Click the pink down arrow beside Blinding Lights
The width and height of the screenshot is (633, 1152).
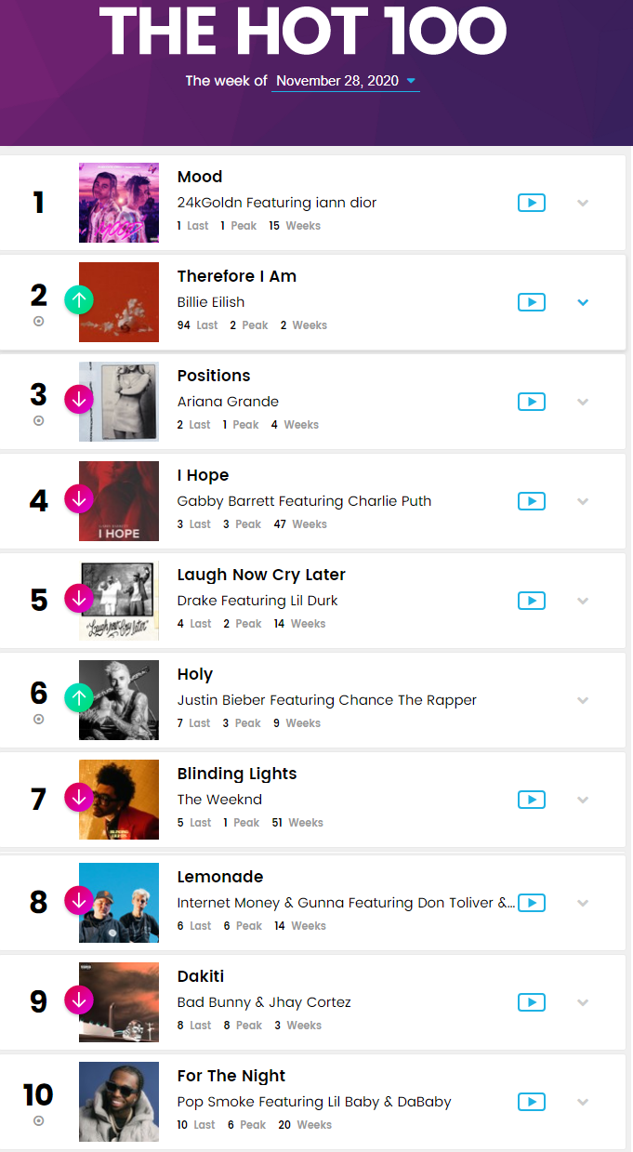79,797
